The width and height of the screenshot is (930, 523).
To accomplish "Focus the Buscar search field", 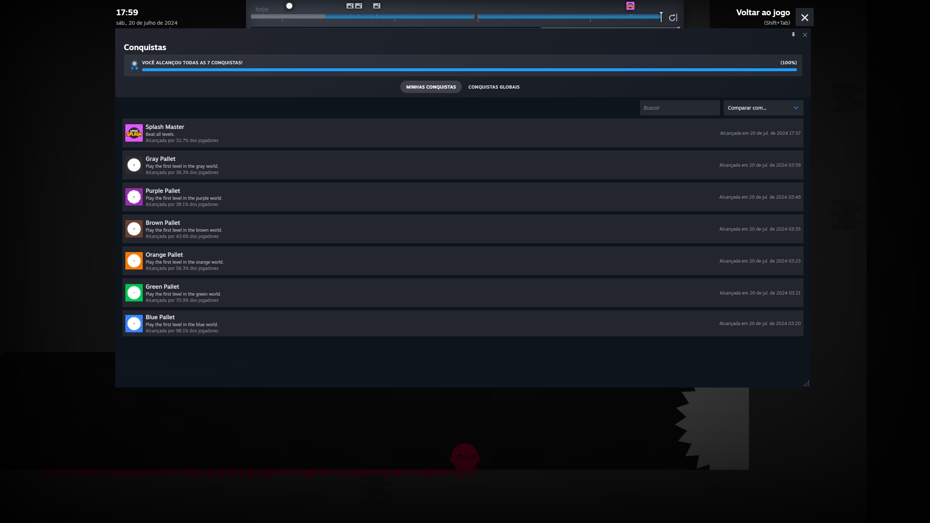I will [x=679, y=108].
